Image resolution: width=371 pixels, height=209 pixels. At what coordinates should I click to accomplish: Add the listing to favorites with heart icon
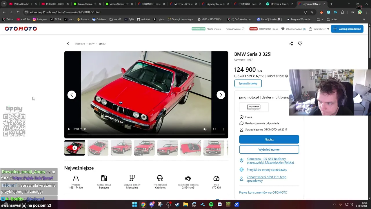click(300, 44)
